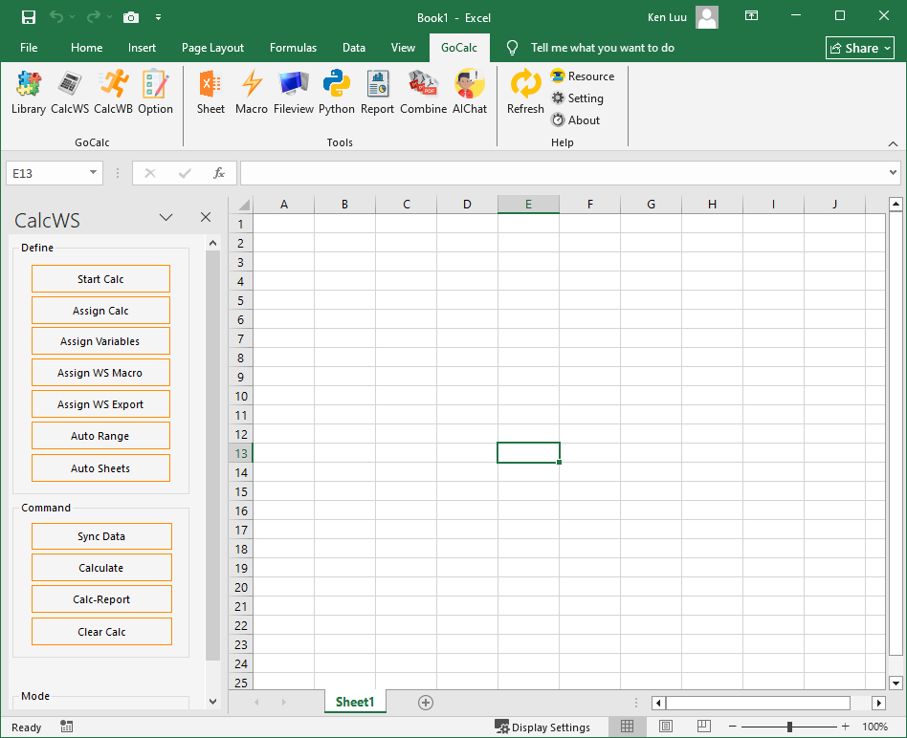This screenshot has height=738, width=907.
Task: Click the Assign WS Export button
Action: tap(100, 404)
